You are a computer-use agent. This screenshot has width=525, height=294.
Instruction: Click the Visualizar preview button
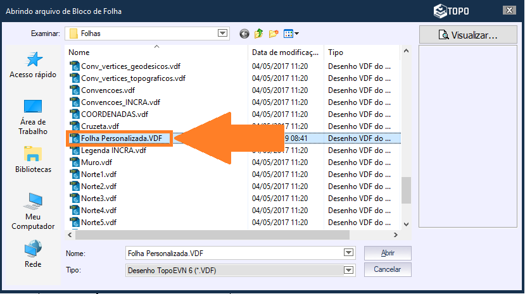click(x=468, y=35)
